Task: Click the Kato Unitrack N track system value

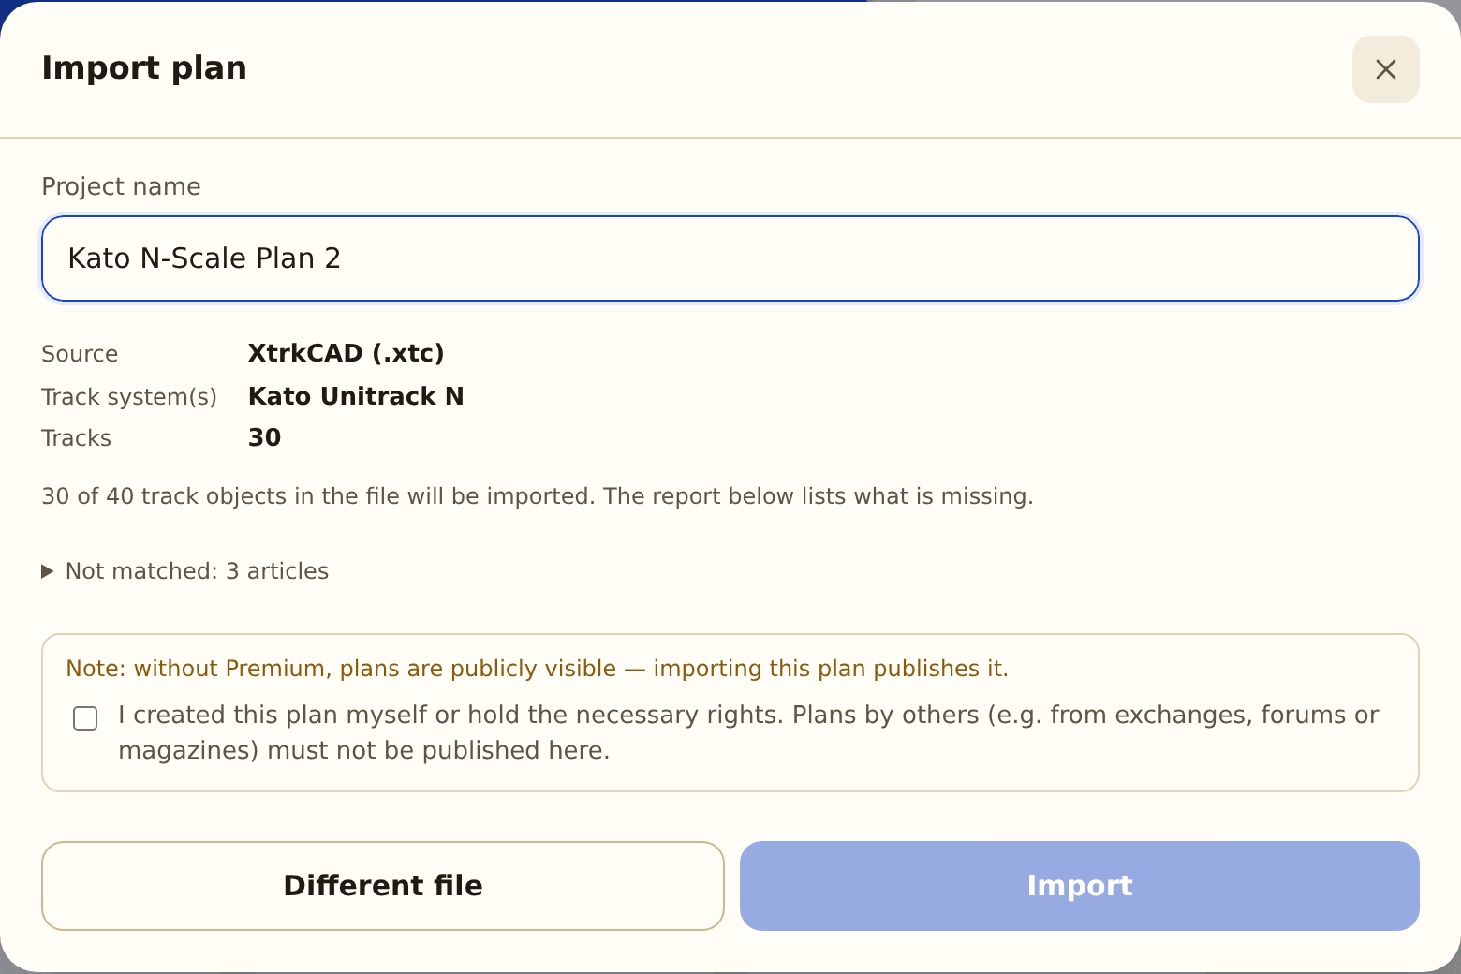Action: click(x=356, y=396)
